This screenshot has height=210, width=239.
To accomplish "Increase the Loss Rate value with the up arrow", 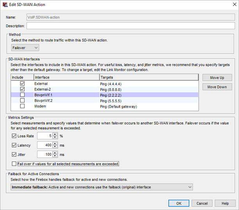I will click(55, 134).
